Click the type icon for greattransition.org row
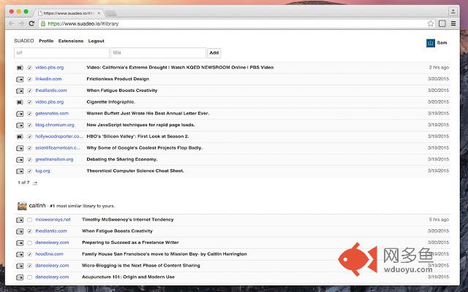Image resolution: width=468 pixels, height=292 pixels. (20, 160)
